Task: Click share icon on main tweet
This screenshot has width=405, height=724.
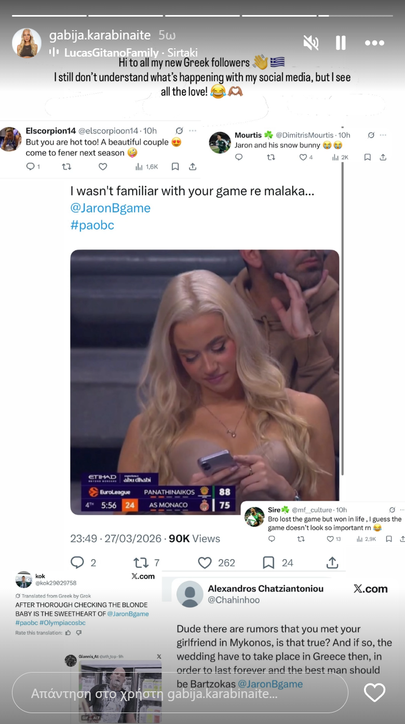Action: (x=332, y=562)
